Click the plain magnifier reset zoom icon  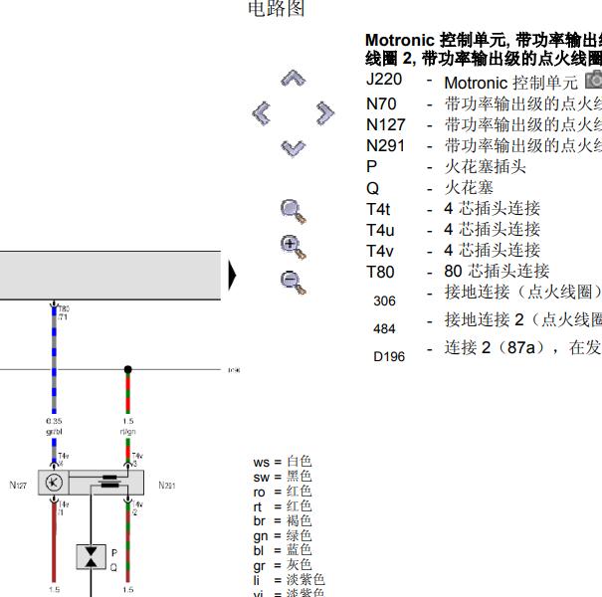(294, 211)
